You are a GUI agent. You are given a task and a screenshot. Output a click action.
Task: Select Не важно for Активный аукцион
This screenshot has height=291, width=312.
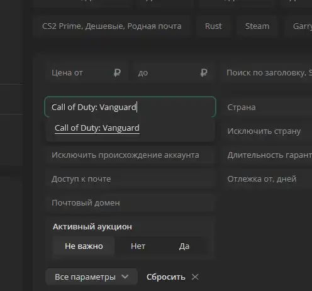[84, 246]
